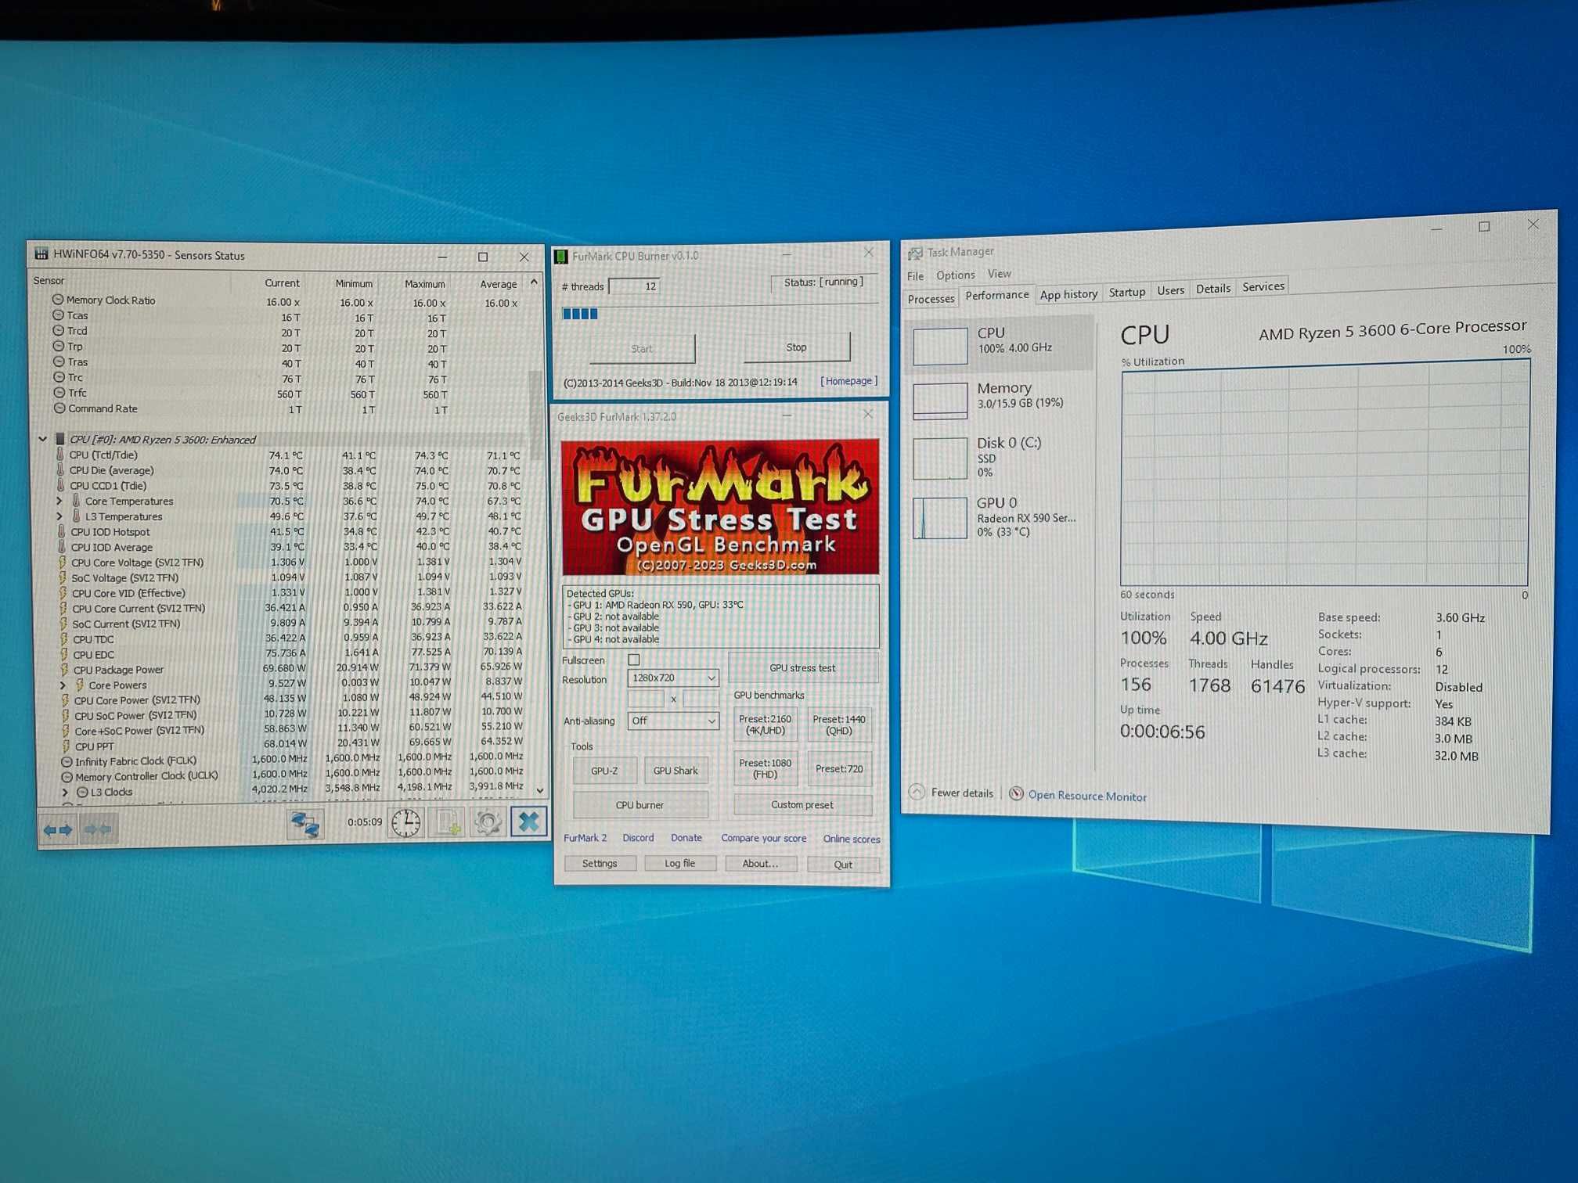Click chip icon beside CPU [#0] header

[x=59, y=439]
